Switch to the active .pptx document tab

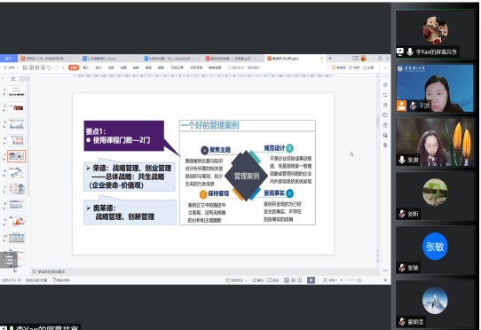point(295,59)
